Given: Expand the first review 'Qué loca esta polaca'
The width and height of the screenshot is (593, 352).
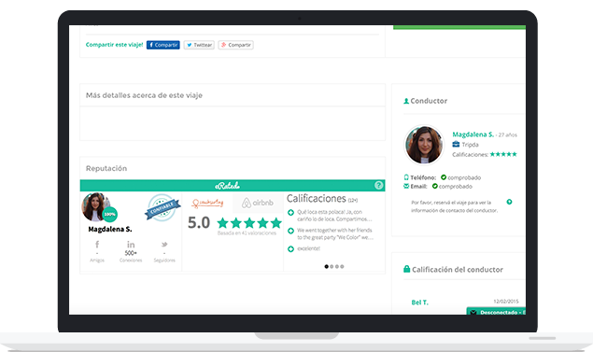Looking at the screenshot, I should 290,213.
